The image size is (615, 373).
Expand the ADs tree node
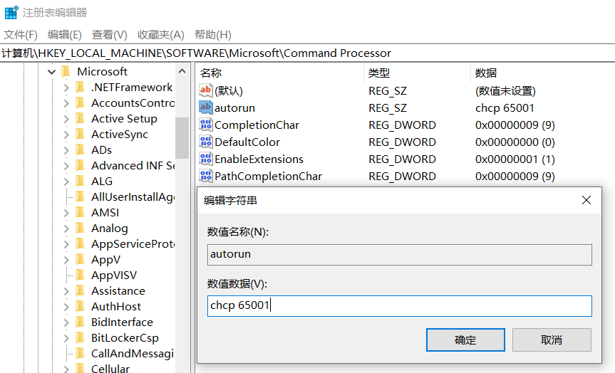tap(66, 150)
